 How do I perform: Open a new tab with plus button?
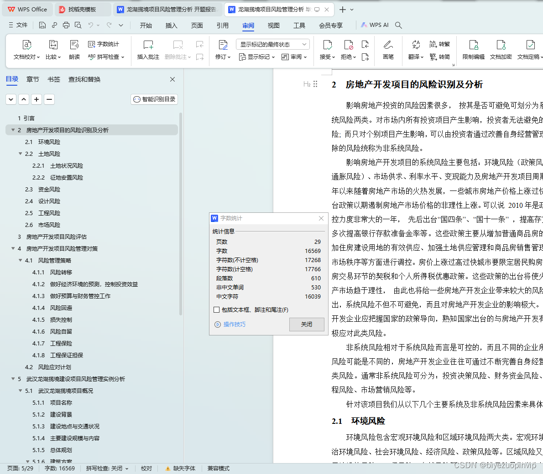343,9
